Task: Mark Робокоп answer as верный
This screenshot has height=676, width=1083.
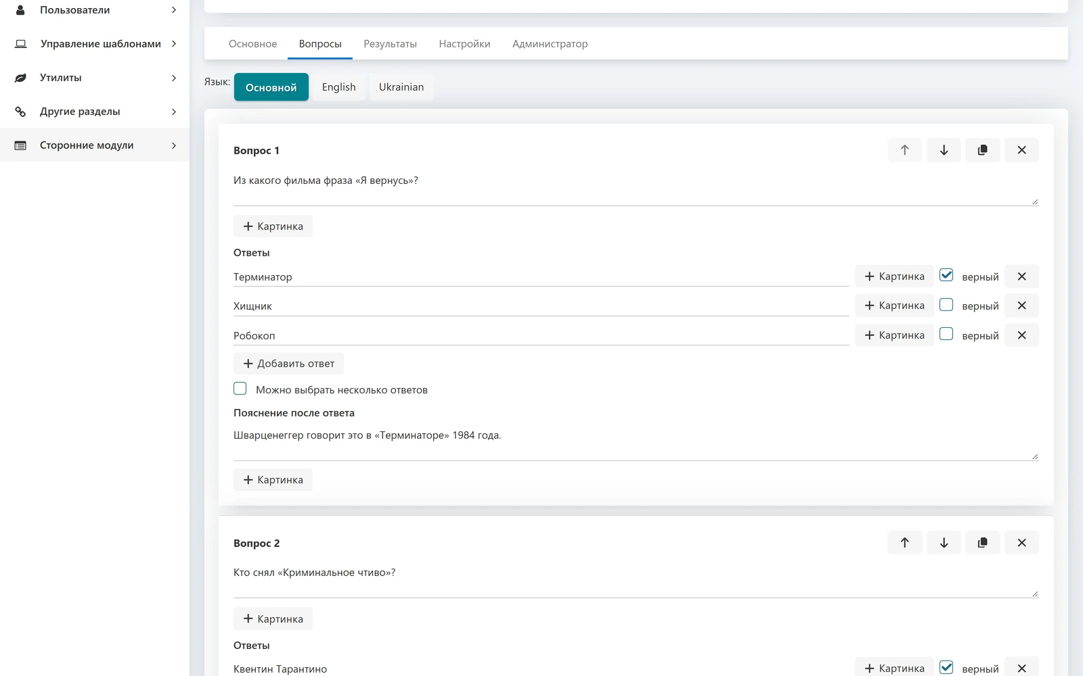Action: pyautogui.click(x=946, y=334)
